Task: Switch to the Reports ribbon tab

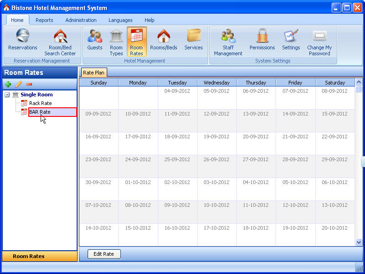Action: tap(44, 20)
